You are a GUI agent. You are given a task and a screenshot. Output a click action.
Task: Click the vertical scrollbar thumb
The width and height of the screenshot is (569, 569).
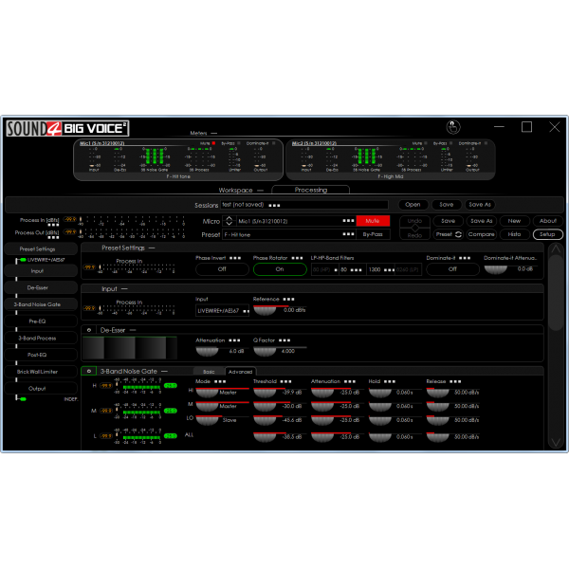556,293
